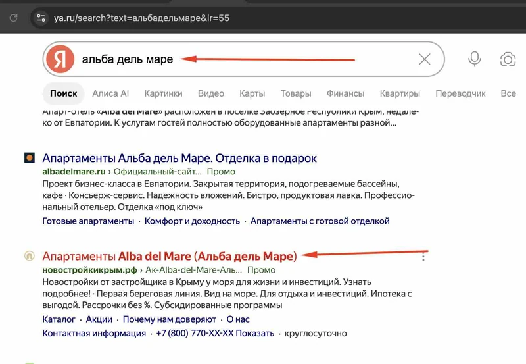This screenshot has height=364, width=526.
Task: Click the Ак-Alba-del-Mare-Аль… breadcrumb link
Action: click(x=193, y=270)
